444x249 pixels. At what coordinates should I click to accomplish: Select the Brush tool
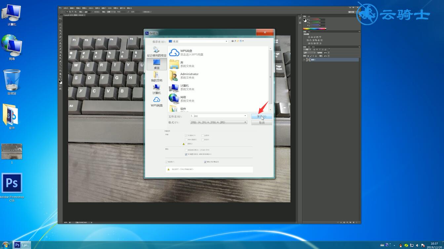61,40
